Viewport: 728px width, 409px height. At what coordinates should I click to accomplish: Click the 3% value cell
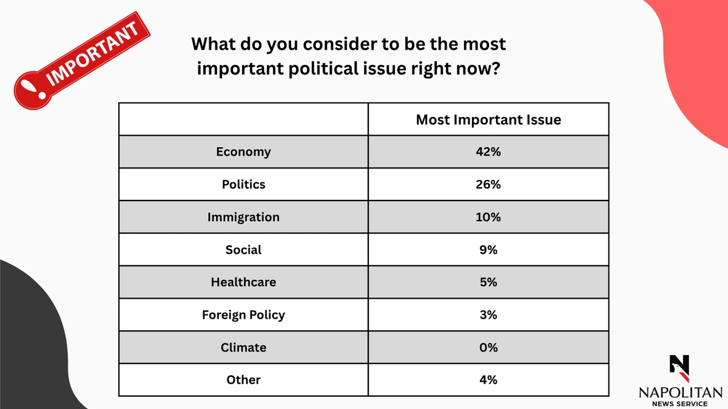tap(488, 314)
